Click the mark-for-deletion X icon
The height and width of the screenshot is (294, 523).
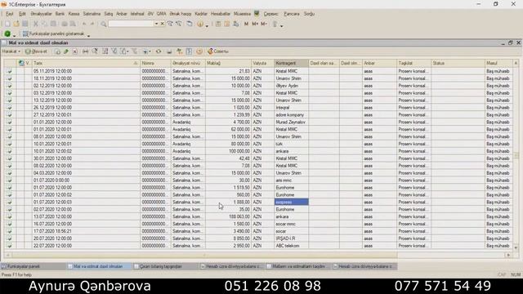click(x=75, y=51)
